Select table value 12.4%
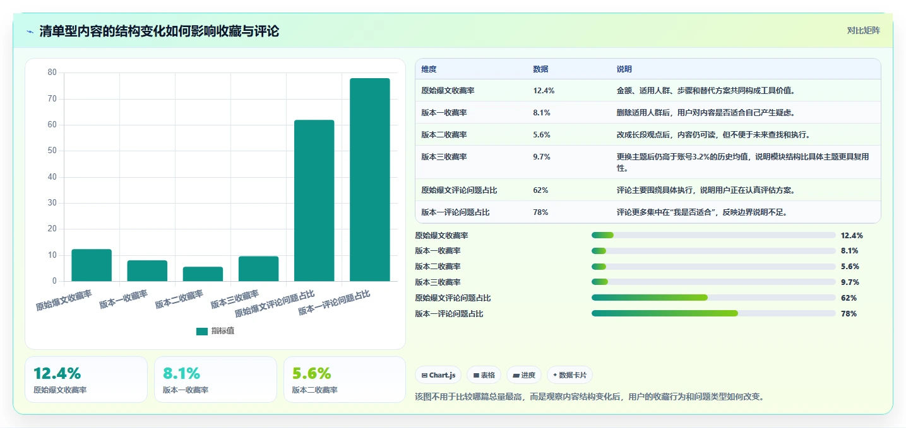Screen dimensions: 906x428 (544, 91)
